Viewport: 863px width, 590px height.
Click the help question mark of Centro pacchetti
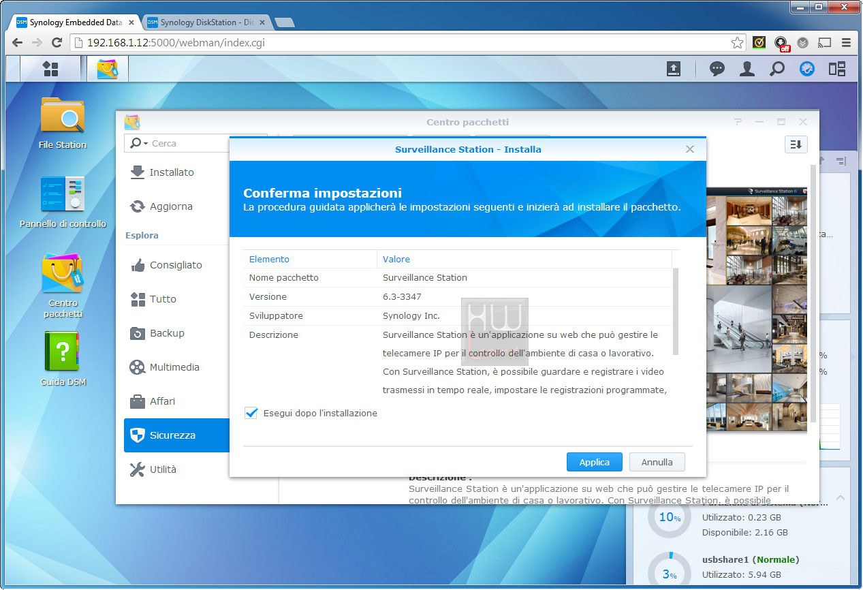(x=738, y=122)
